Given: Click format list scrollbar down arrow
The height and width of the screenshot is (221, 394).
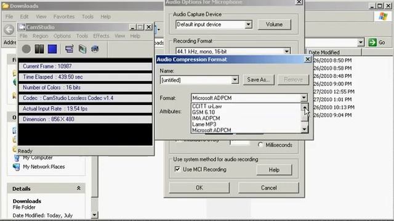Looking at the screenshot, I should (x=304, y=130).
